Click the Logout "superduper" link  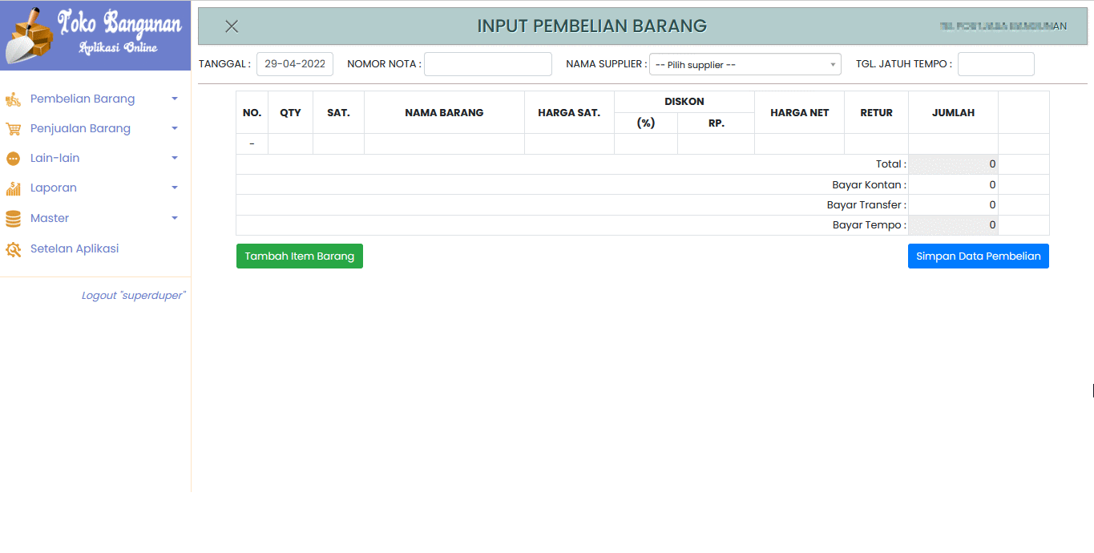click(133, 296)
